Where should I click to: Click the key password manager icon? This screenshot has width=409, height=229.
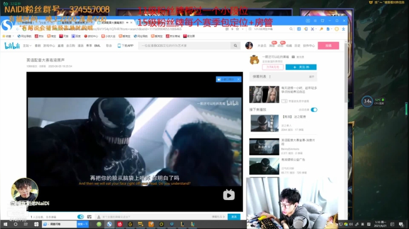click(x=322, y=29)
